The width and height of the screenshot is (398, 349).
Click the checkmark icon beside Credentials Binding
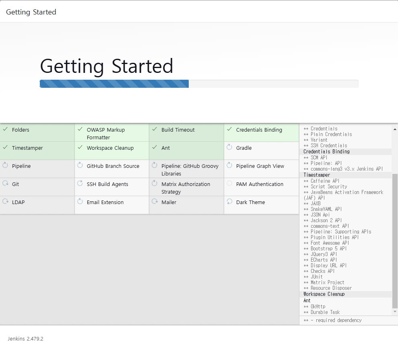229,129
